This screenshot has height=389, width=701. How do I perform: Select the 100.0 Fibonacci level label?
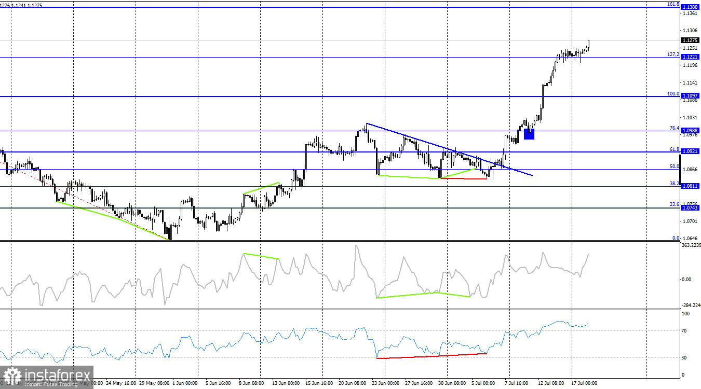click(673, 94)
